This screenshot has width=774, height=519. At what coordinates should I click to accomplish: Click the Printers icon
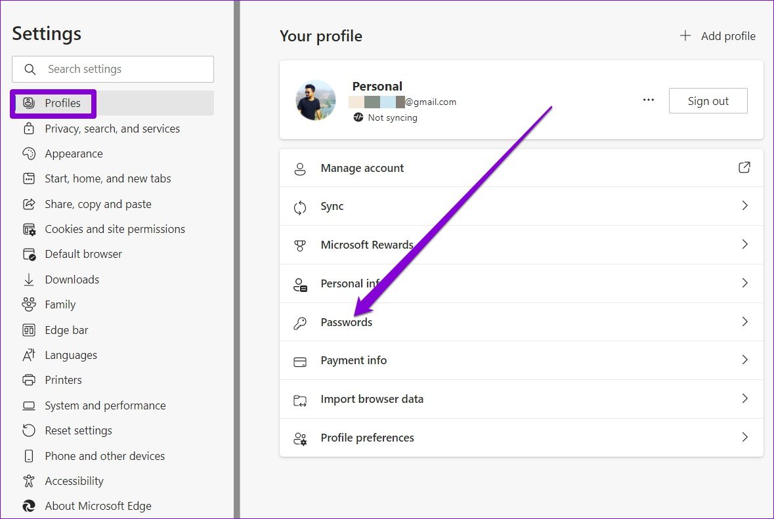29,380
